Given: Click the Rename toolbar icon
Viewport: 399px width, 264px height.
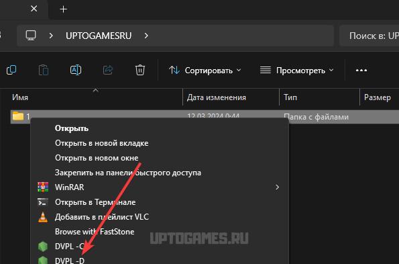Looking at the screenshot, I should pyautogui.click(x=76, y=70).
